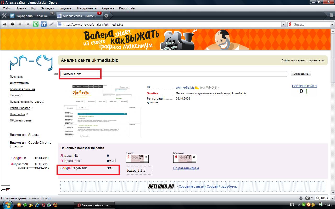Click the link chain icon beside domain field
The width and height of the screenshot is (335, 209).
56,74
